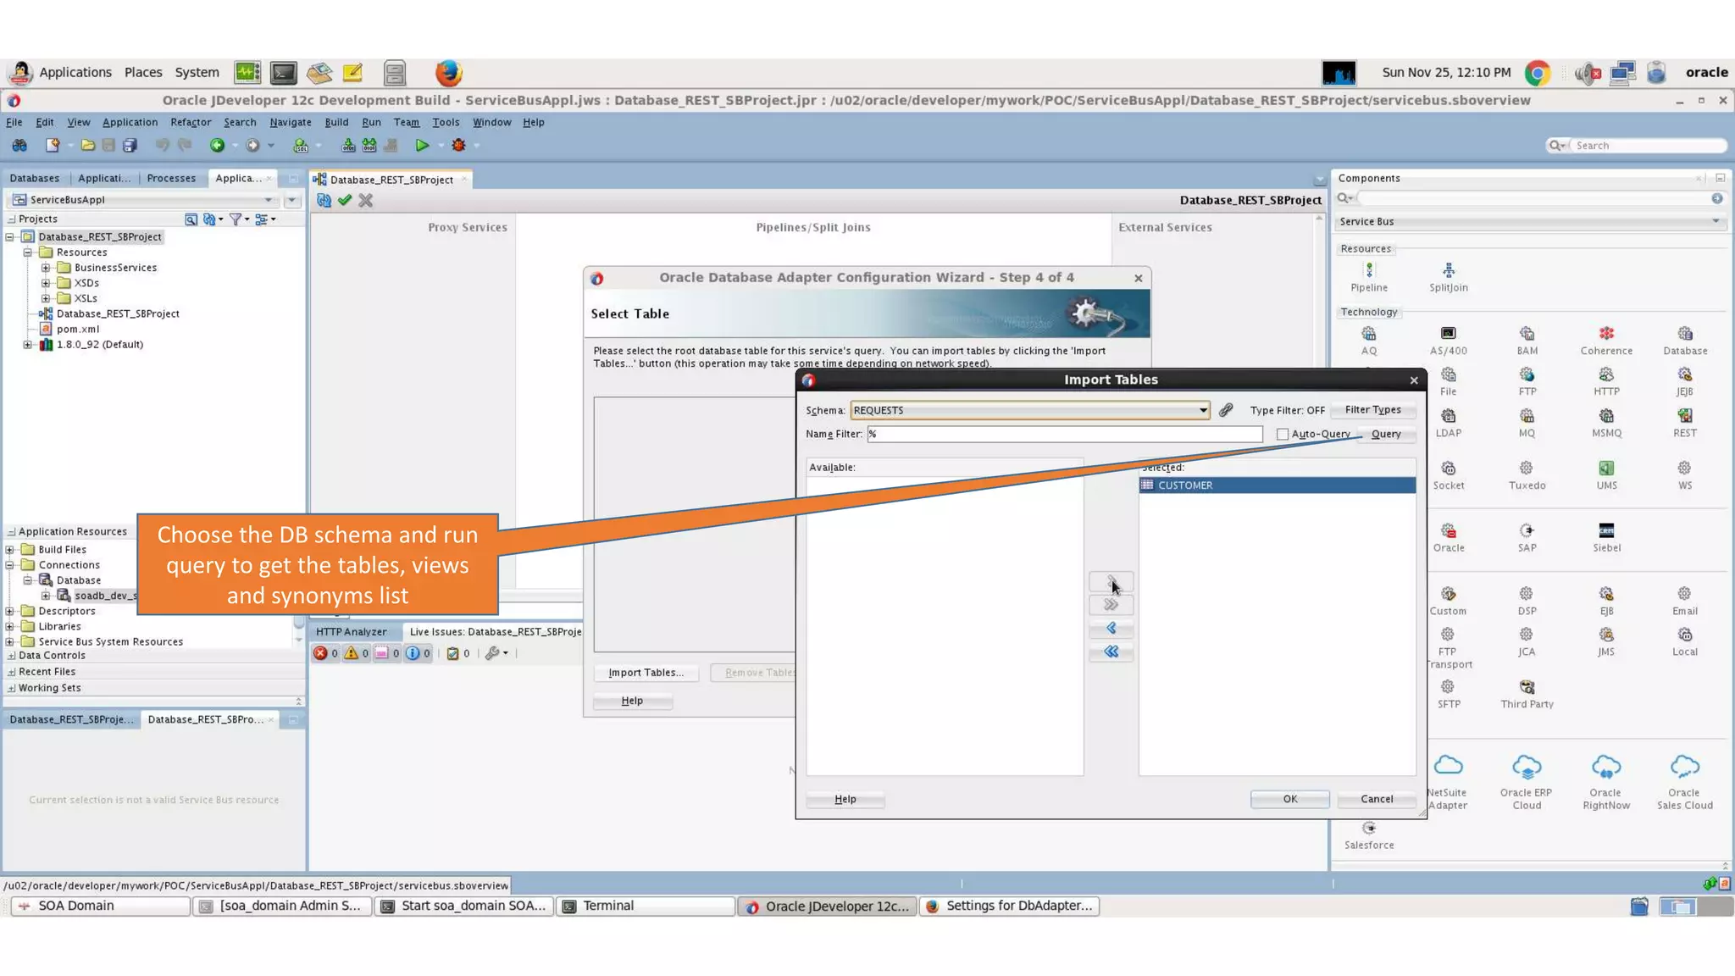Click the components panel search field

[x=1533, y=198]
